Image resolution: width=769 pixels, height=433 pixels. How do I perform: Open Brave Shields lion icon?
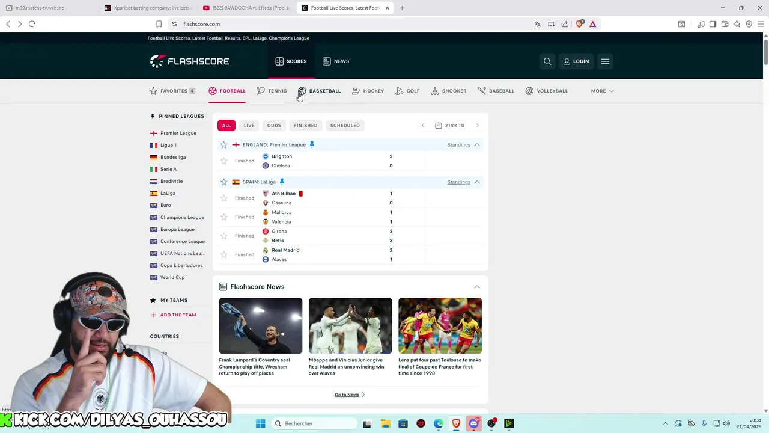pos(579,24)
